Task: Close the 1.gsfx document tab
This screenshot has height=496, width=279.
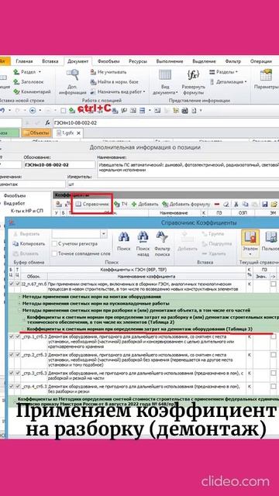Action: click(x=79, y=133)
